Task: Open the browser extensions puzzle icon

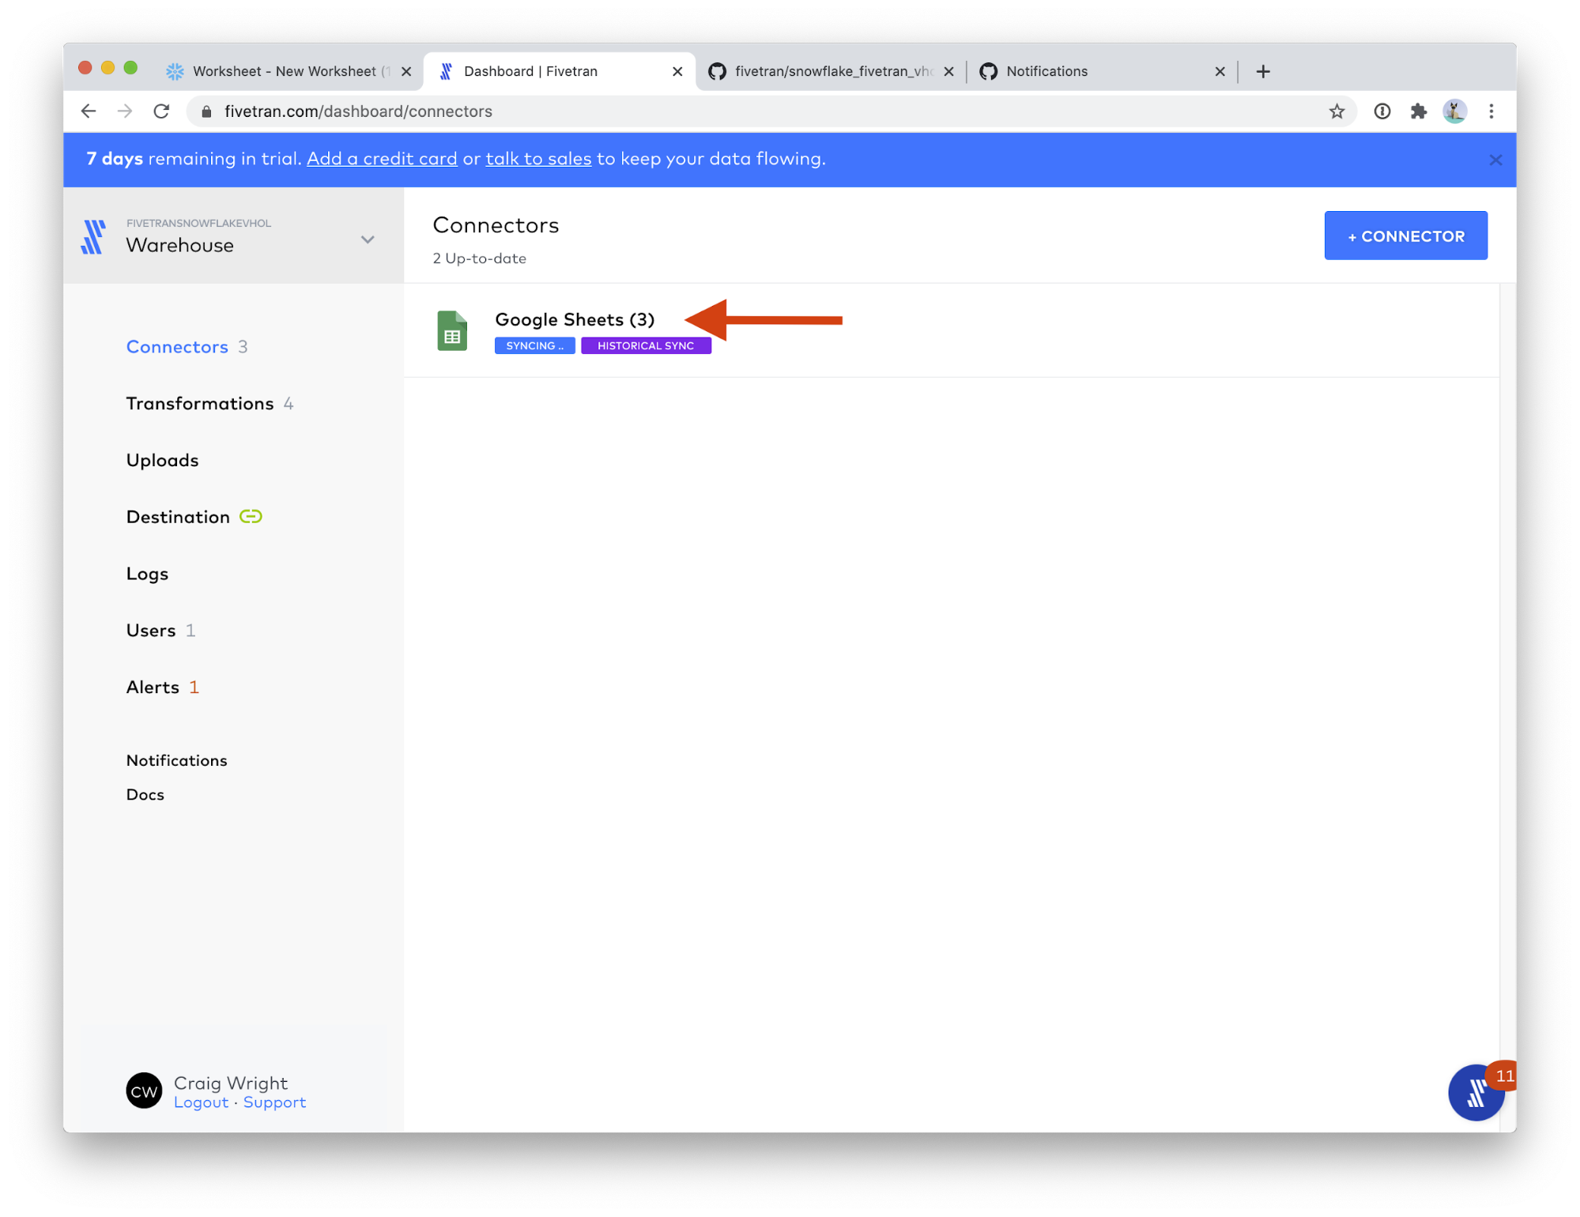Action: tap(1418, 111)
